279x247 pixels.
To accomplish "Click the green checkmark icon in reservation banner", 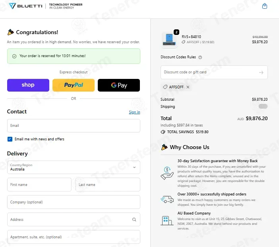I will pyautogui.click(x=14, y=56).
